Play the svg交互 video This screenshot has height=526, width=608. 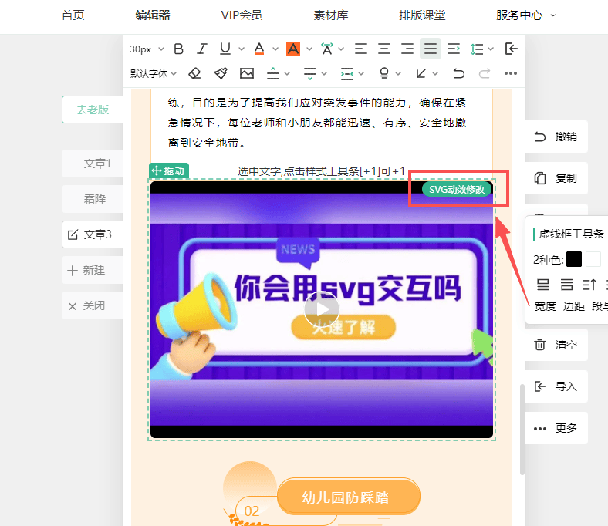click(x=321, y=310)
